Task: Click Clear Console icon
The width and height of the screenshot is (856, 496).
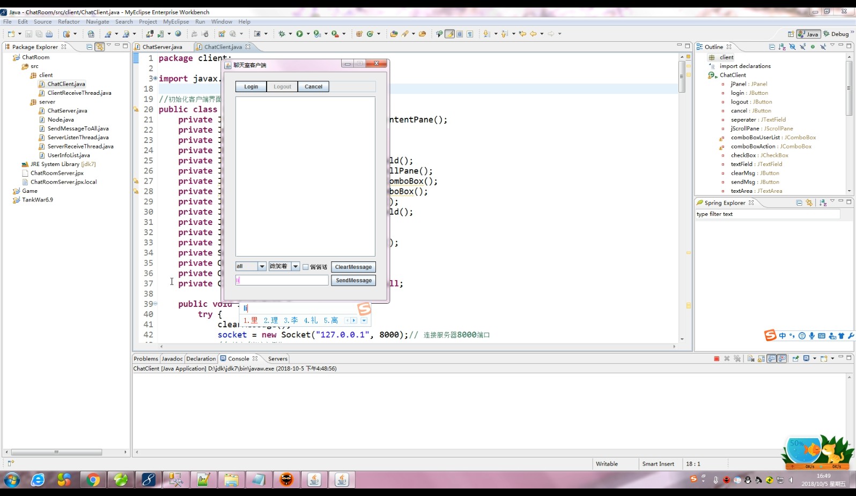Action: click(x=751, y=358)
